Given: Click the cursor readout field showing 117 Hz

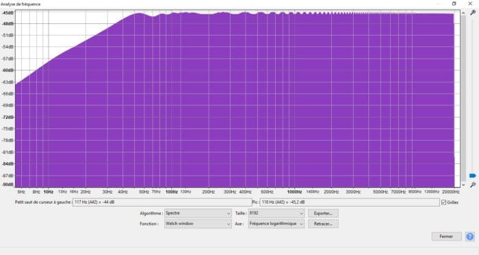Looking at the screenshot, I should tap(162, 202).
